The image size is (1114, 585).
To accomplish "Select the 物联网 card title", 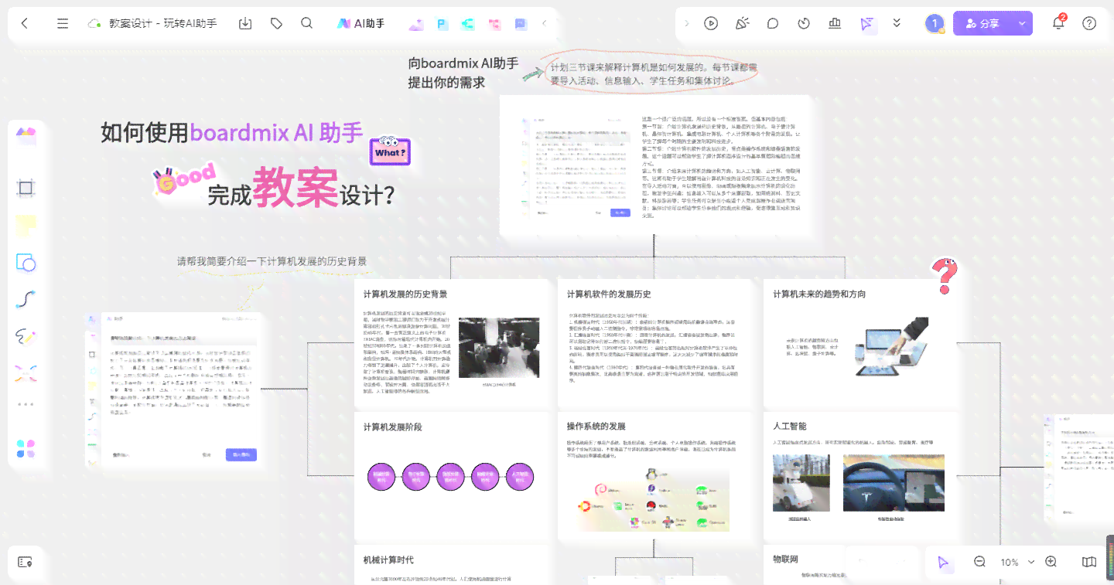I will 785,558.
